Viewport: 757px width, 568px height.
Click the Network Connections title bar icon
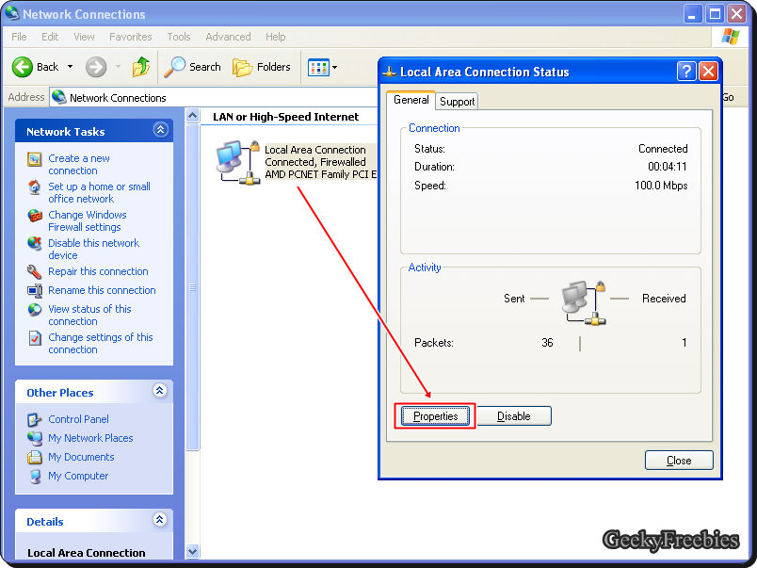click(12, 13)
